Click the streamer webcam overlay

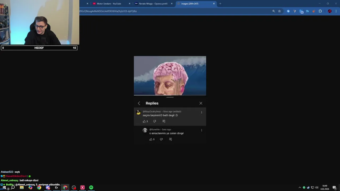[x=40, y=22]
